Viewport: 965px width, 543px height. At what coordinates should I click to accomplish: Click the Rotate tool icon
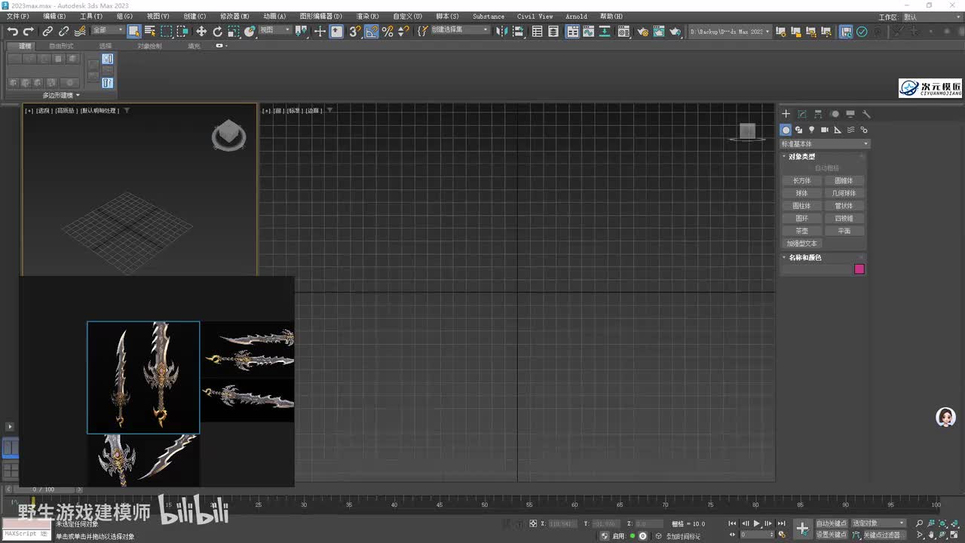pyautogui.click(x=218, y=31)
